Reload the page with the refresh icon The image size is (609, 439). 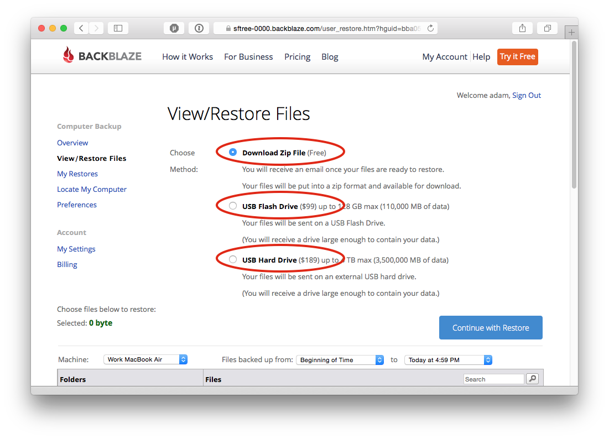(430, 28)
